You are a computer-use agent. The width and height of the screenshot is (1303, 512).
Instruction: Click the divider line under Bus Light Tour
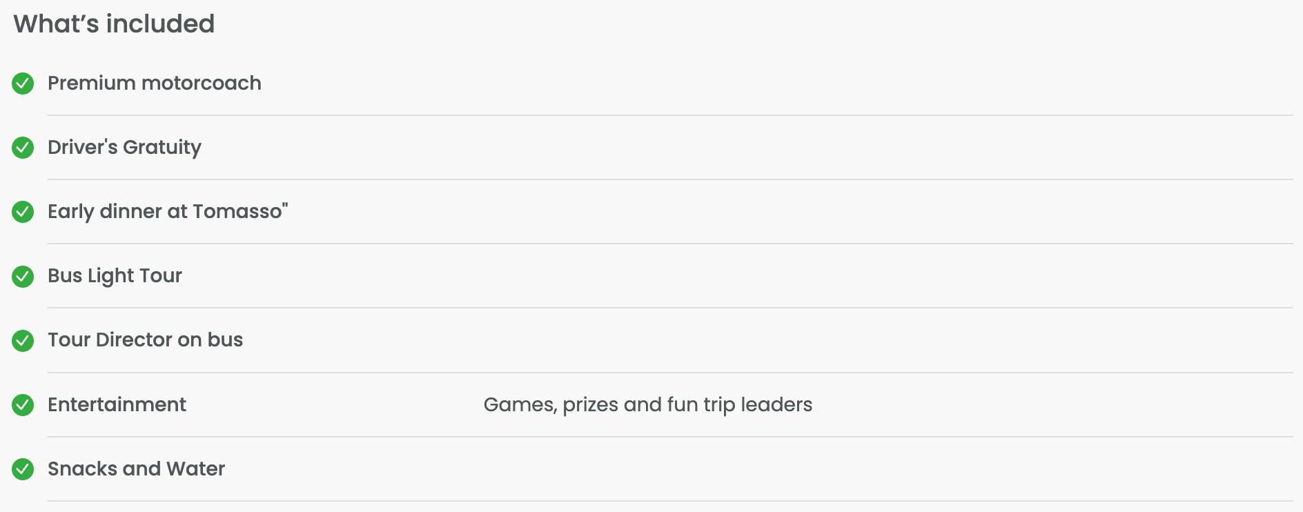[x=669, y=308]
